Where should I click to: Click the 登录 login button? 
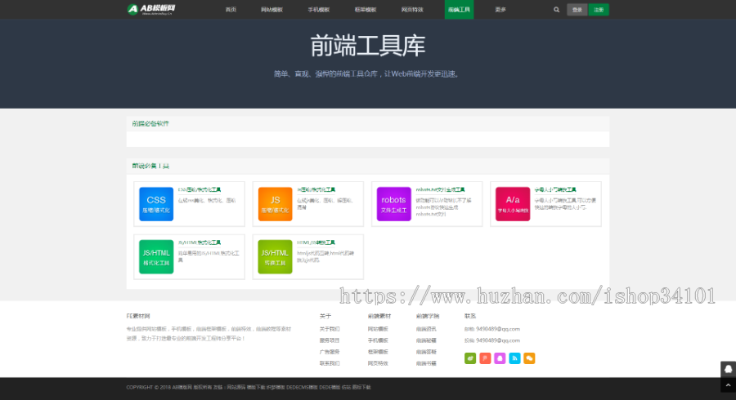577,10
